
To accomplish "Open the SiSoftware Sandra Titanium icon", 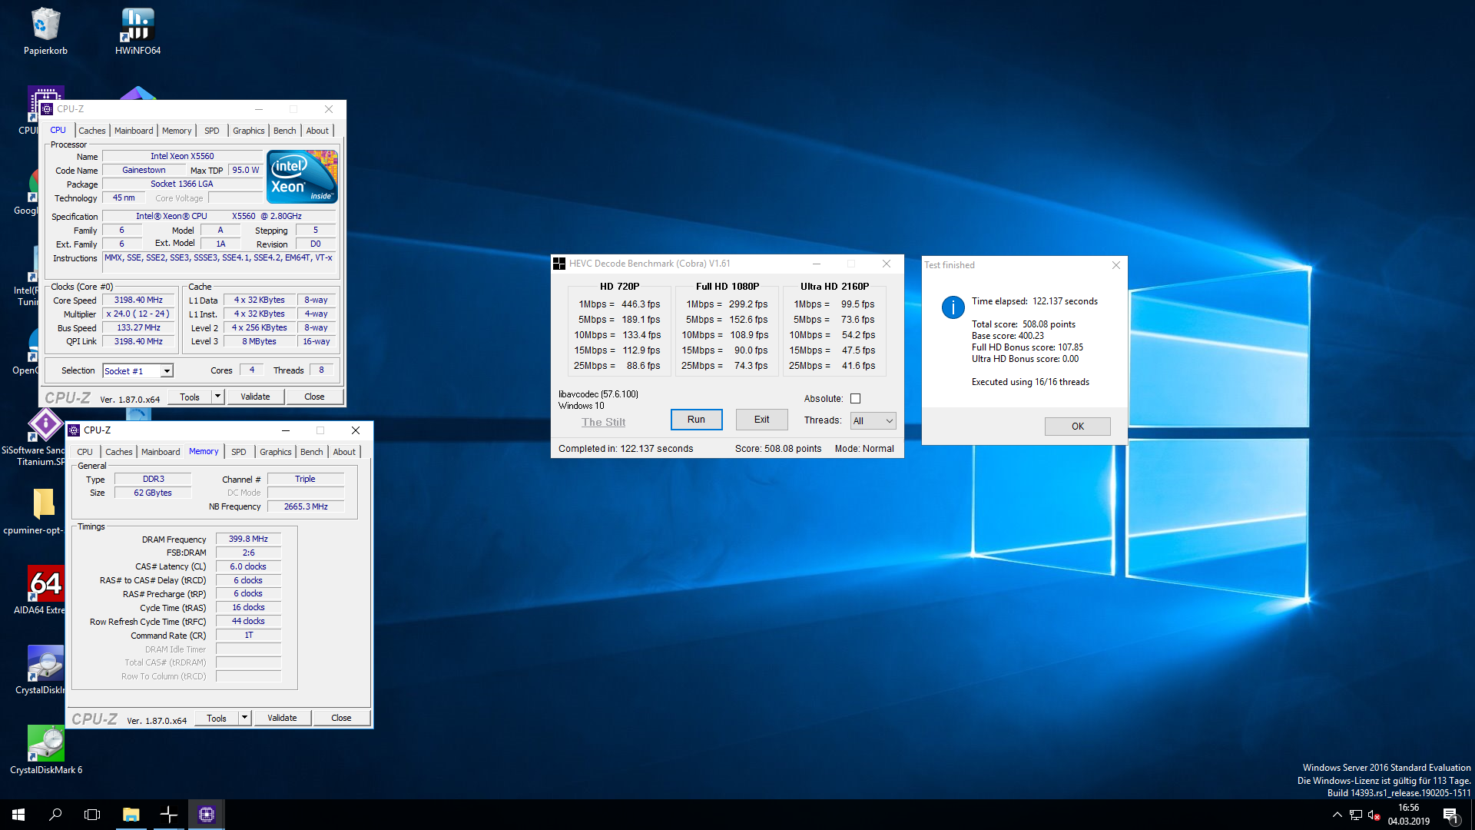I will coord(44,437).
